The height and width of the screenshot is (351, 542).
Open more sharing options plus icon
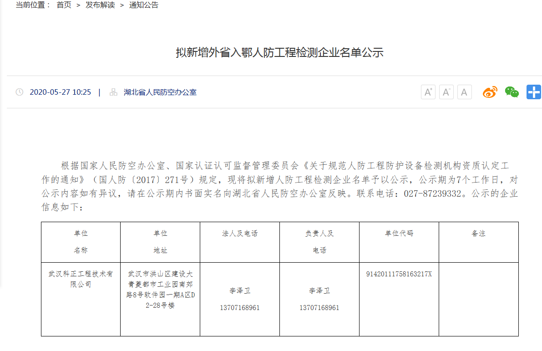pos(533,92)
